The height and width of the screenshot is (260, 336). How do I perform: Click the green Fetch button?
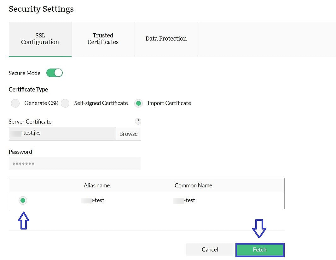pos(260,250)
